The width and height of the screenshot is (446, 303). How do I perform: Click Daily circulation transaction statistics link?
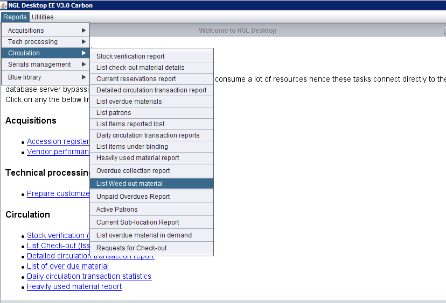(89, 277)
